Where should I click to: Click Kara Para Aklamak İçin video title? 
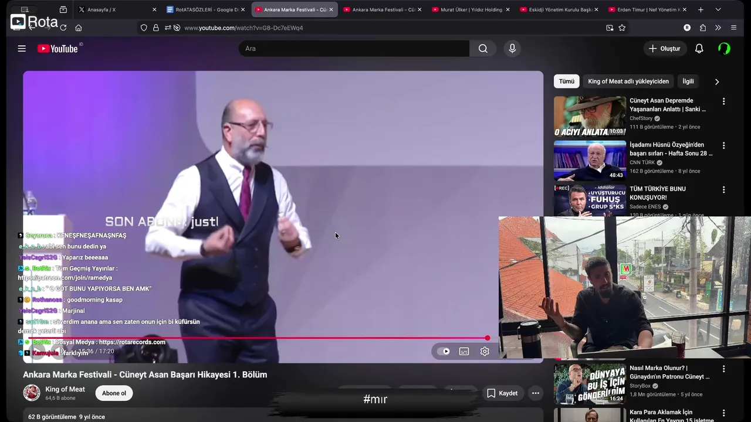click(671, 416)
